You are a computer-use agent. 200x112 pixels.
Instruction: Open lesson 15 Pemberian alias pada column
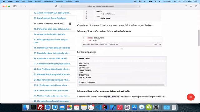[x=52, y=29]
